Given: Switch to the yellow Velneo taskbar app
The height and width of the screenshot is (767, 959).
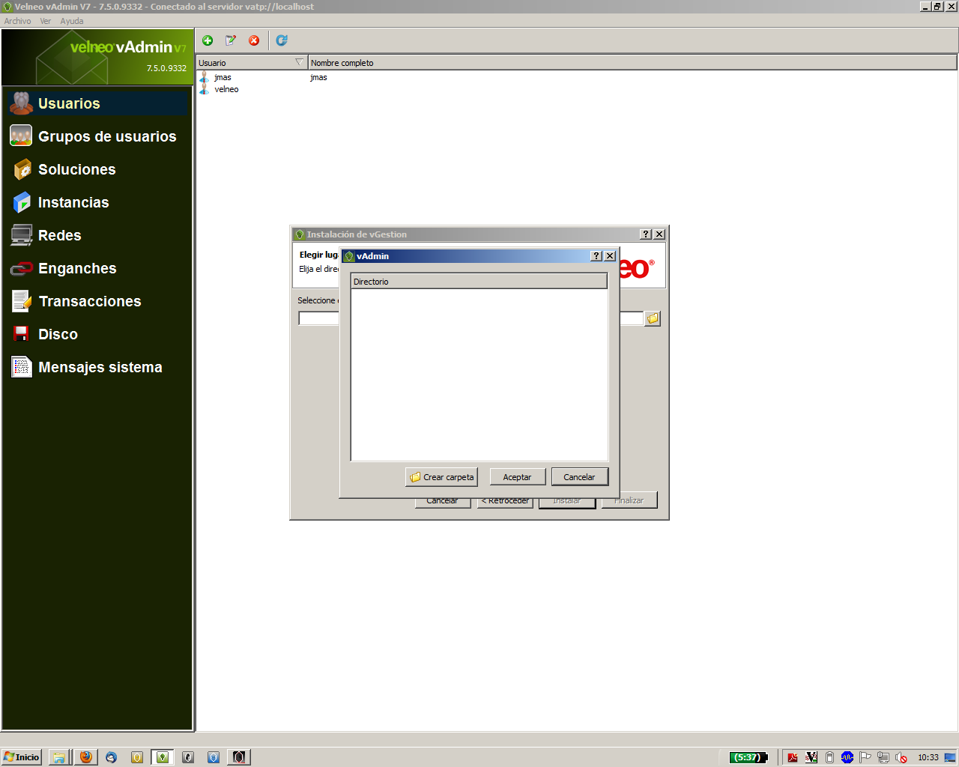Looking at the screenshot, I should click(136, 757).
